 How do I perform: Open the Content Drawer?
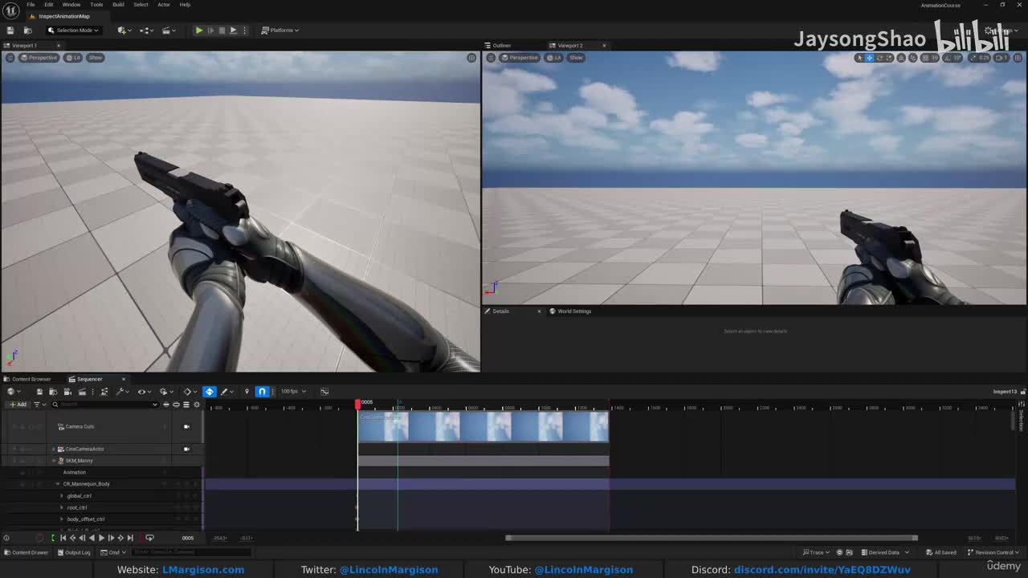[27, 552]
